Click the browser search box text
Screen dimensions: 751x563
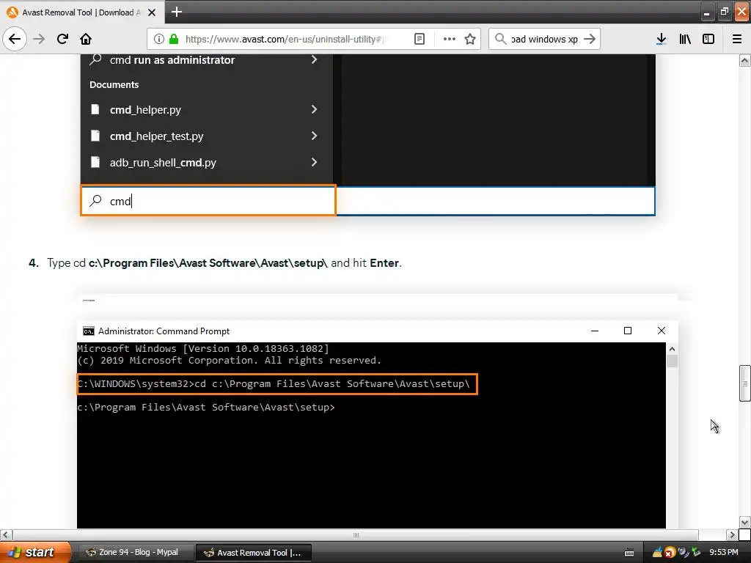(545, 39)
